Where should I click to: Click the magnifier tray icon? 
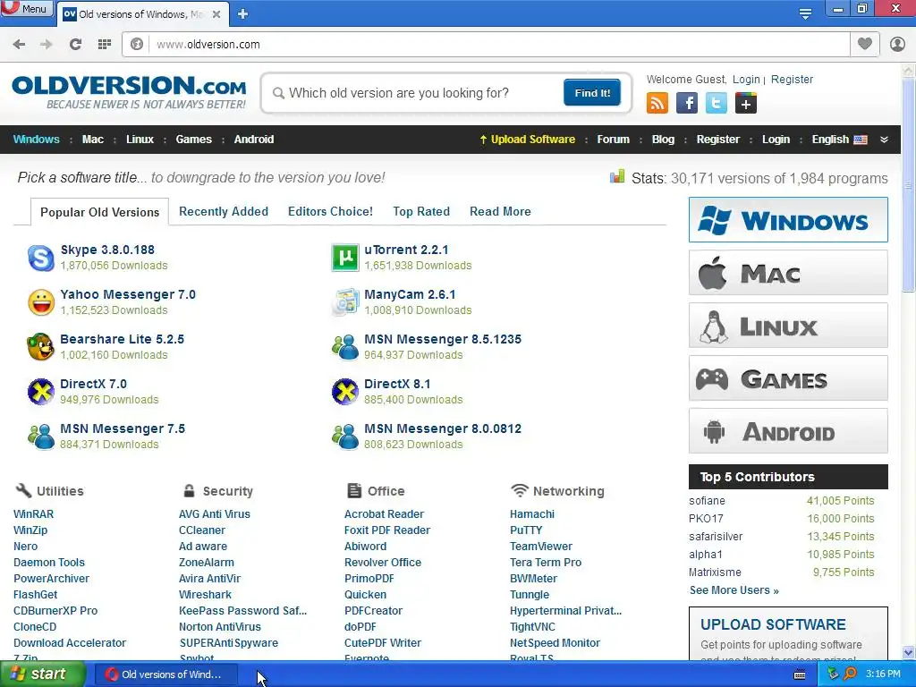[850, 674]
